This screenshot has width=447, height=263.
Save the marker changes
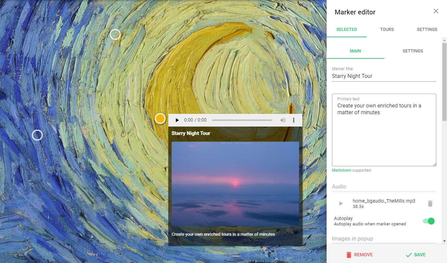[x=415, y=255]
